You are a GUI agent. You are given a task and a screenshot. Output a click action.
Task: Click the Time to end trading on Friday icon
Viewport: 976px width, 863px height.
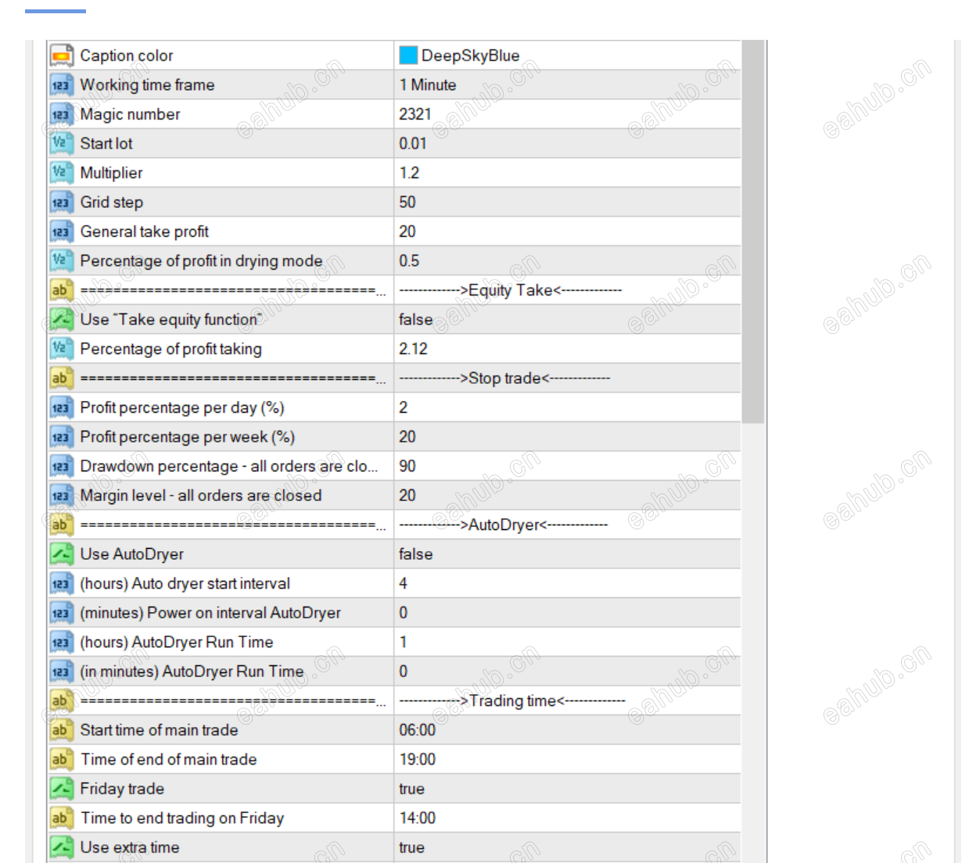[61, 818]
